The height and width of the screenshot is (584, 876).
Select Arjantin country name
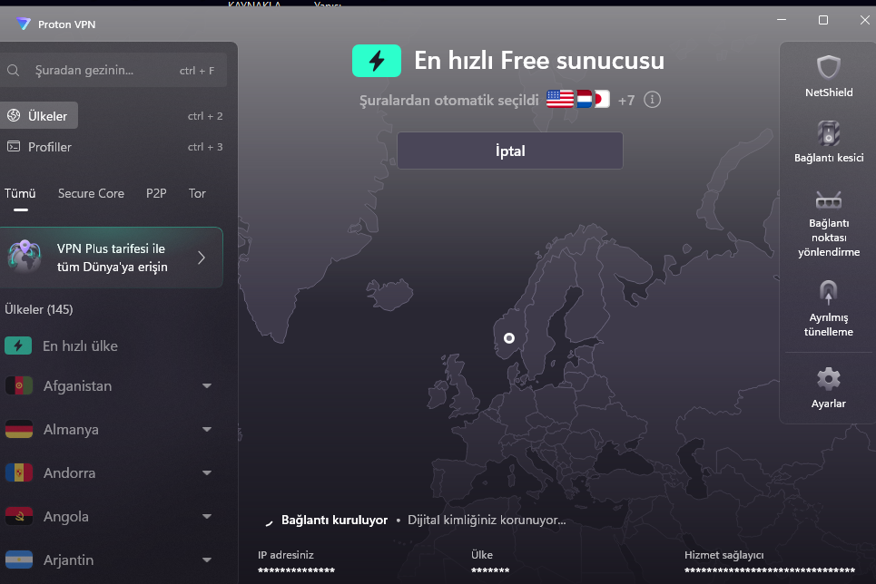pyautogui.click(x=68, y=560)
